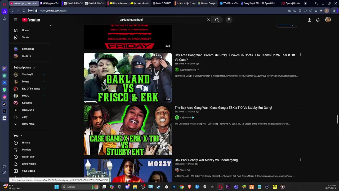Open the Create upload icon
The height and width of the screenshot is (191, 339).
point(309,20)
